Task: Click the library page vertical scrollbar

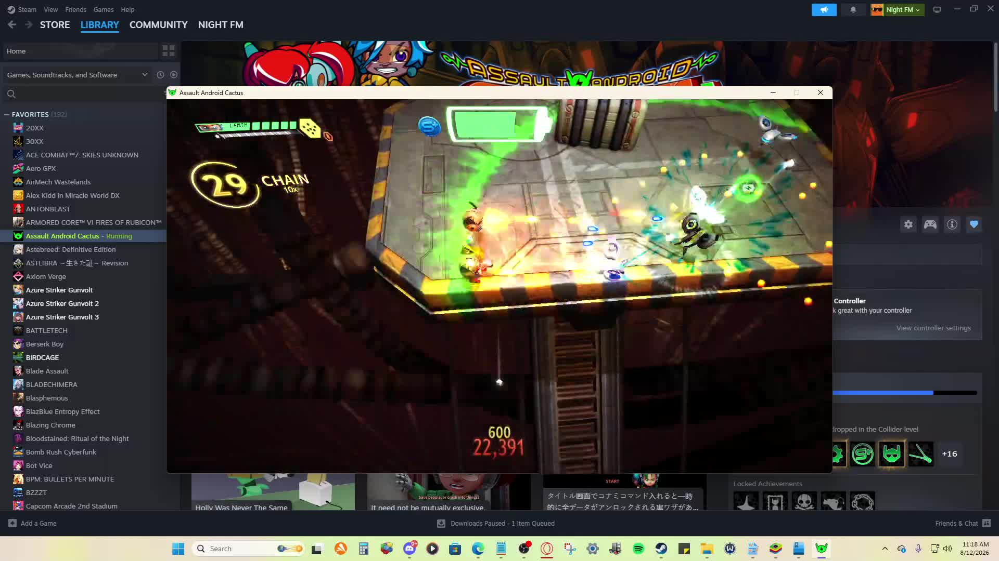Action: (996, 78)
